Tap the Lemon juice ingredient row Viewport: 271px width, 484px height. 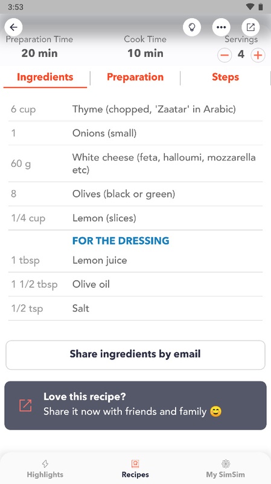(135, 260)
